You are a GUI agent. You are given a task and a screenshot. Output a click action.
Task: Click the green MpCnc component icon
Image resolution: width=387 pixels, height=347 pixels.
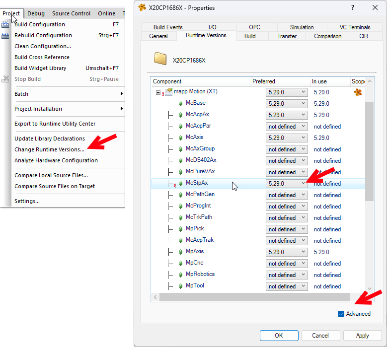[x=181, y=263]
